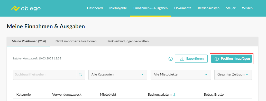Expand the Alle Mietobjekte dropdown
The image size is (266, 101).
pos(181,74)
